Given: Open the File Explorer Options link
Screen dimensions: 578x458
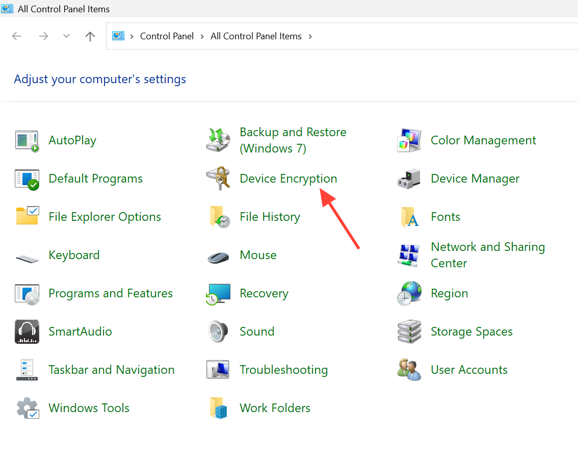Looking at the screenshot, I should pyautogui.click(x=104, y=217).
